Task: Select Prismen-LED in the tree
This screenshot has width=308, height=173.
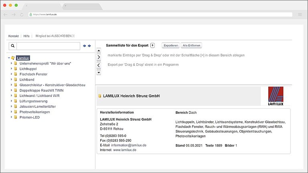Action: point(29,117)
